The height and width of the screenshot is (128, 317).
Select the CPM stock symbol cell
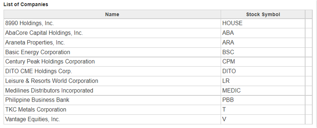tap(263, 62)
